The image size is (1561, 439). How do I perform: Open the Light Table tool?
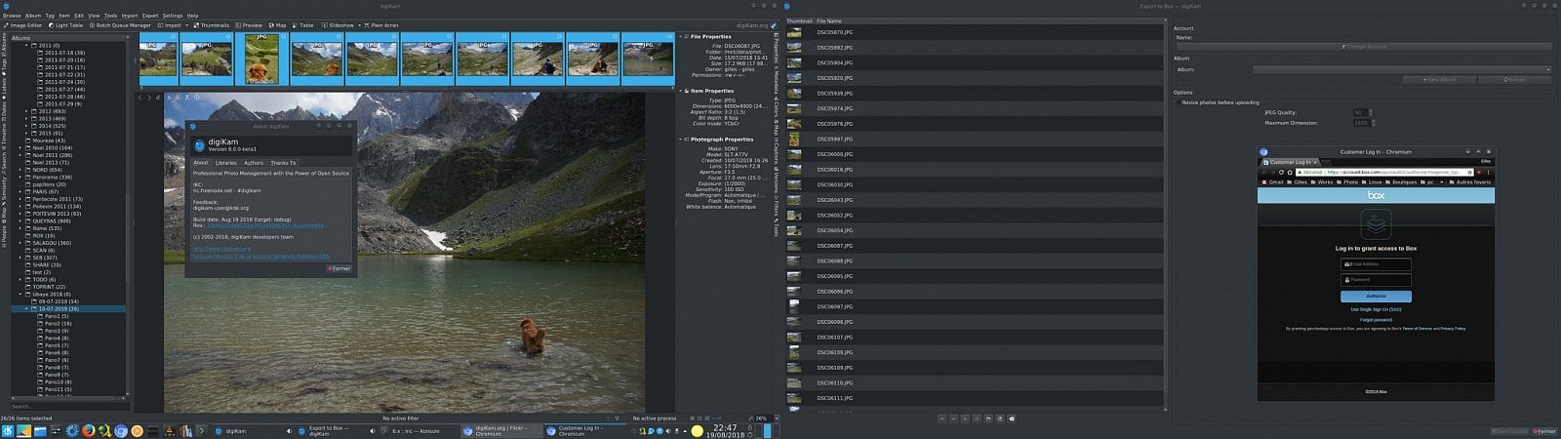click(67, 25)
